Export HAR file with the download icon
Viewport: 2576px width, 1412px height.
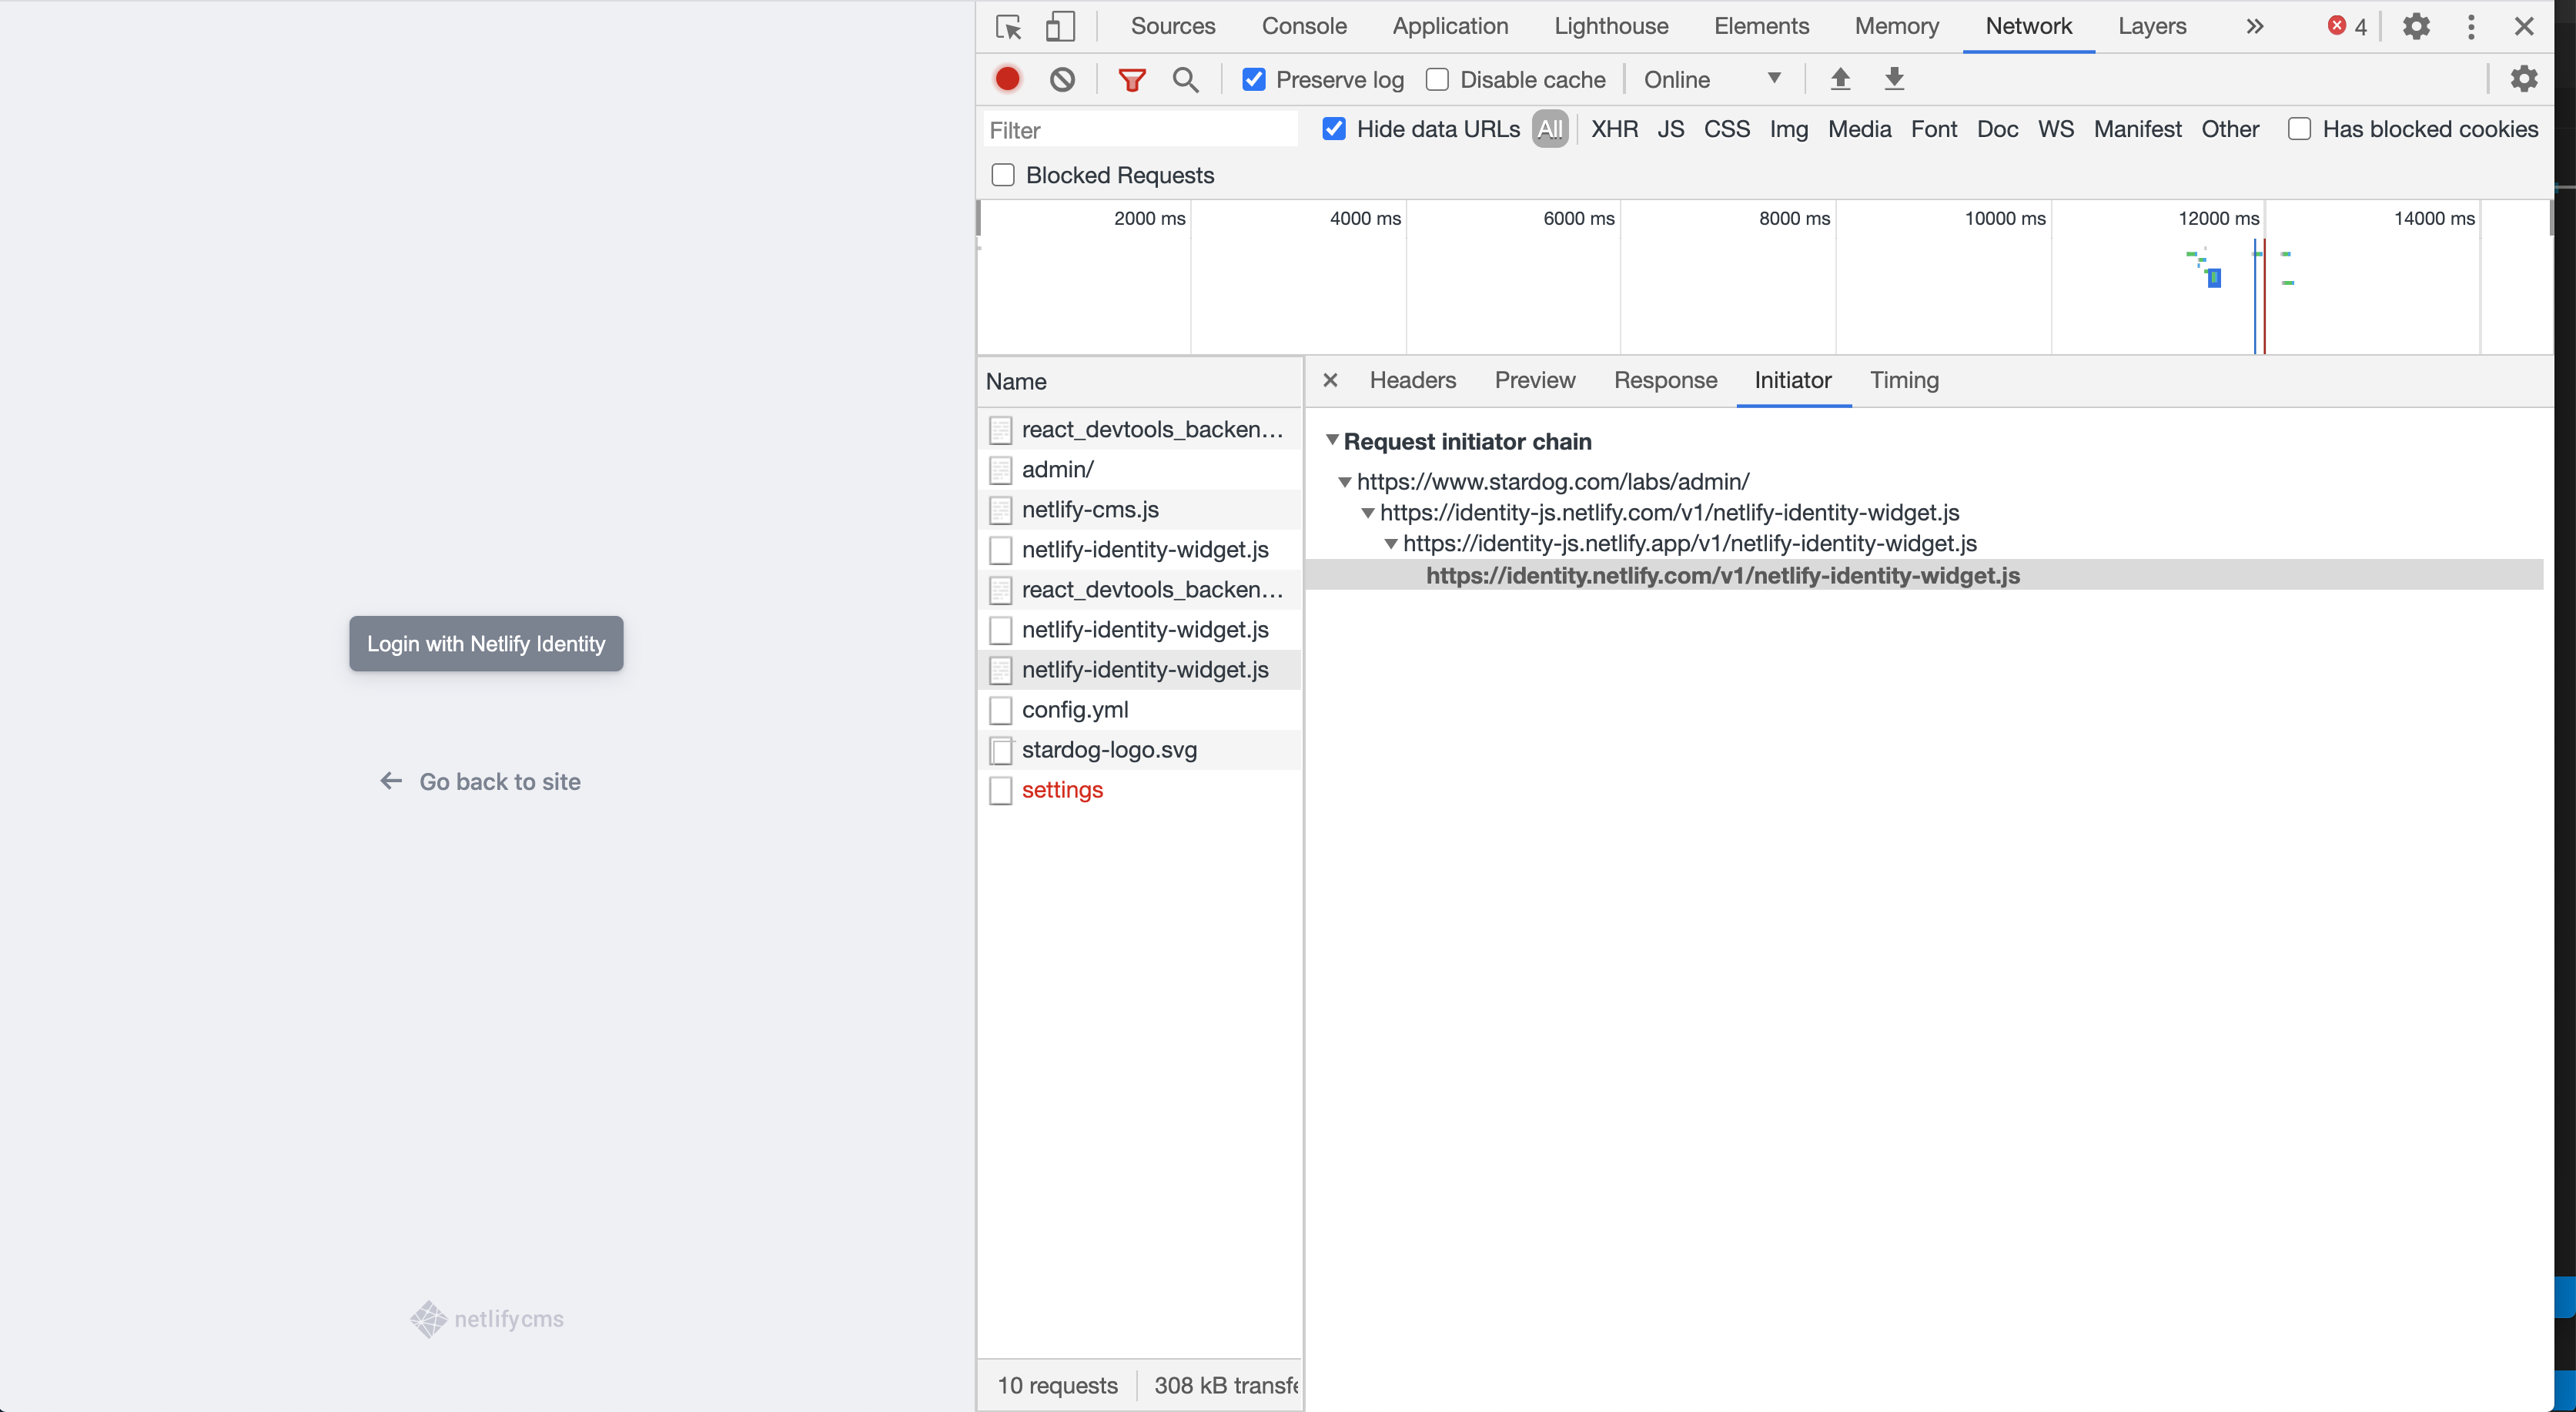click(x=1895, y=79)
